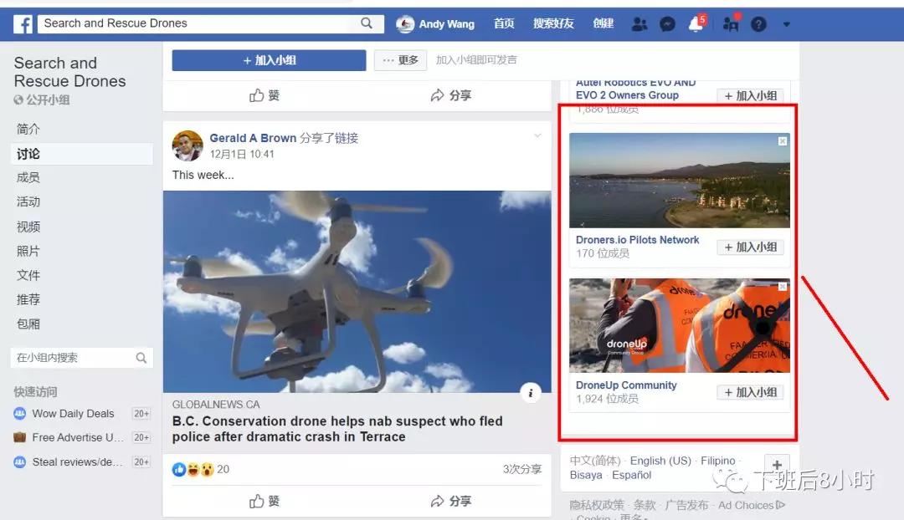This screenshot has height=520, width=904.
Task: Open Gerald A Brown's profile picture
Action: coord(187,145)
